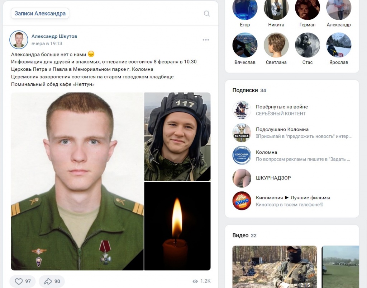The width and height of the screenshot is (367, 288).
Task: Open Александр Шкутов author name link
Action: click(54, 36)
